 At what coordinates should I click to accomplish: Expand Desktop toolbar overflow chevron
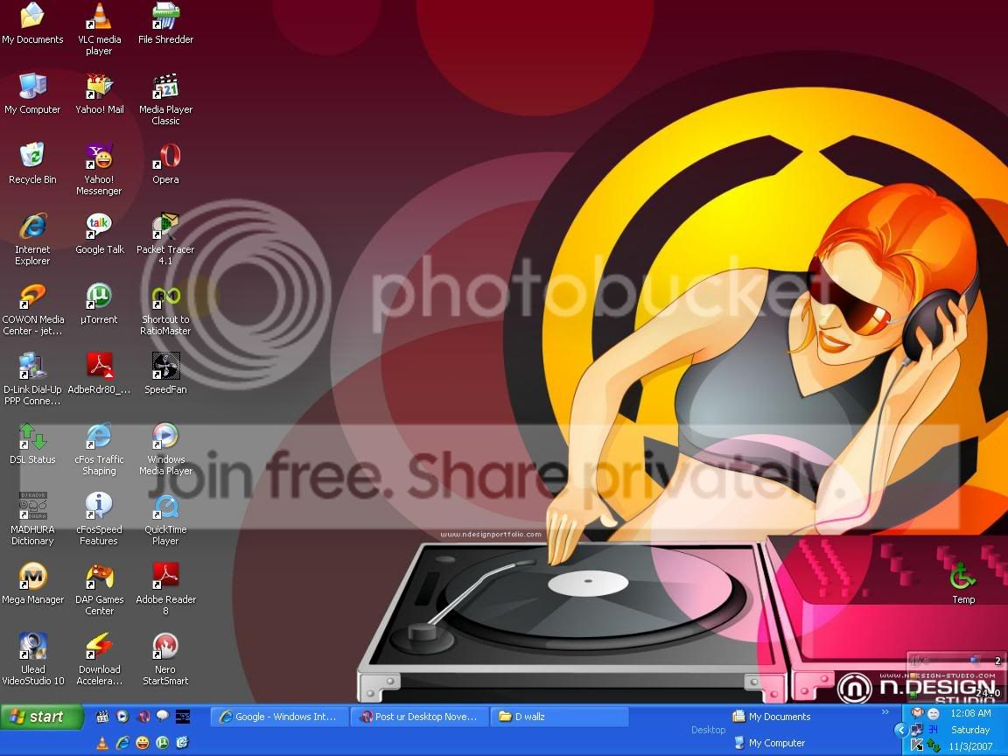pos(885,711)
